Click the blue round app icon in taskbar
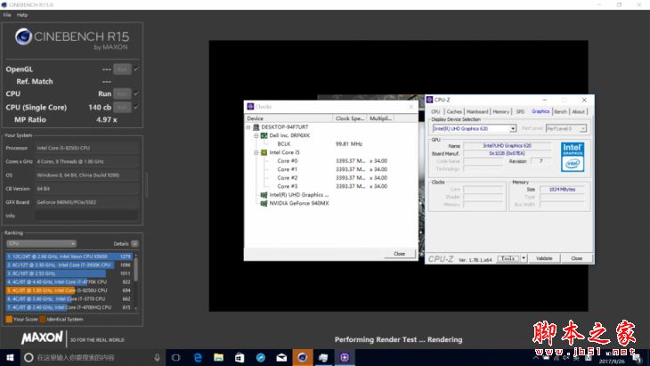The width and height of the screenshot is (650, 366). point(260,357)
